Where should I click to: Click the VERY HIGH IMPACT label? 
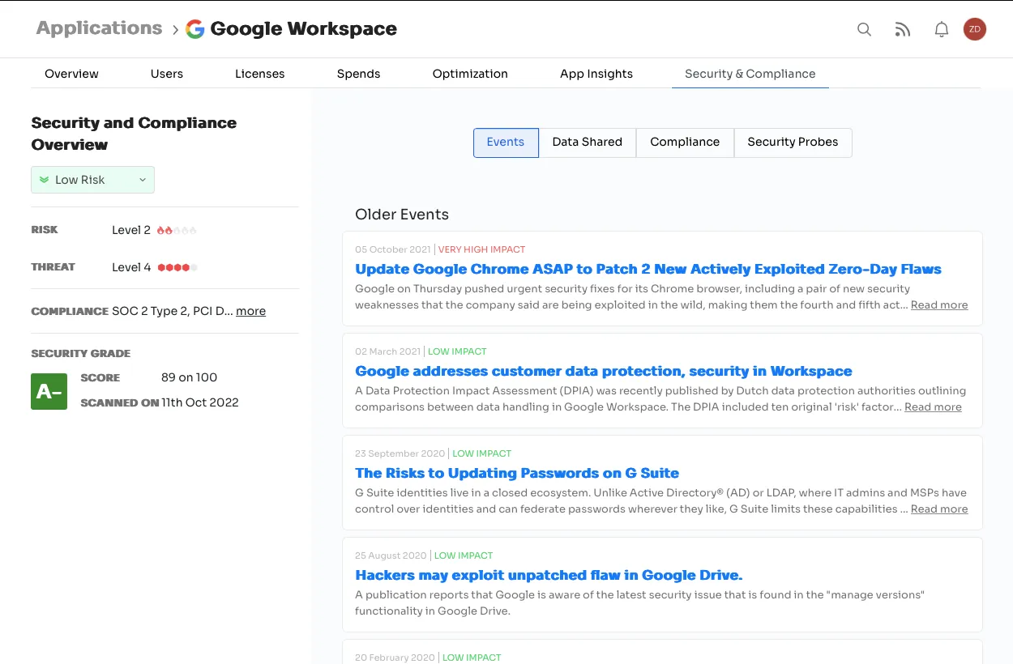pyautogui.click(x=482, y=249)
